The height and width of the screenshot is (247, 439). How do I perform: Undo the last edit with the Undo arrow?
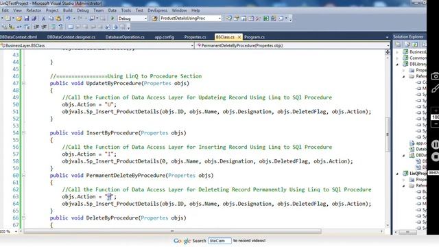coord(68,19)
